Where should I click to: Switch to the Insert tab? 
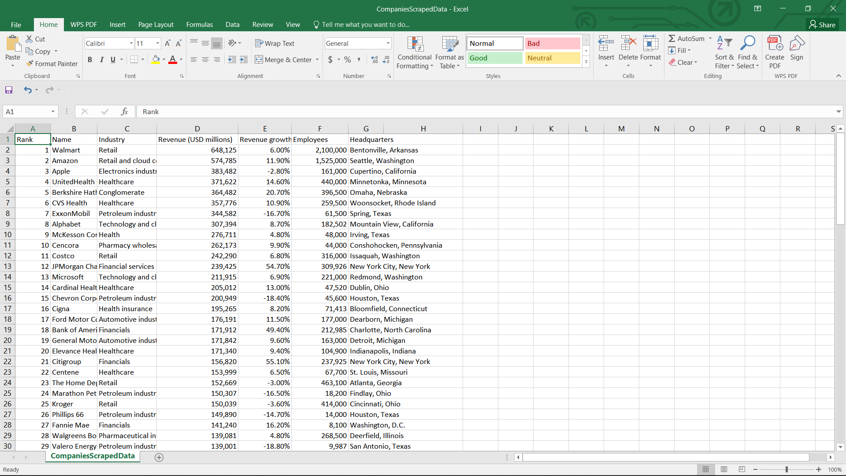[117, 25]
